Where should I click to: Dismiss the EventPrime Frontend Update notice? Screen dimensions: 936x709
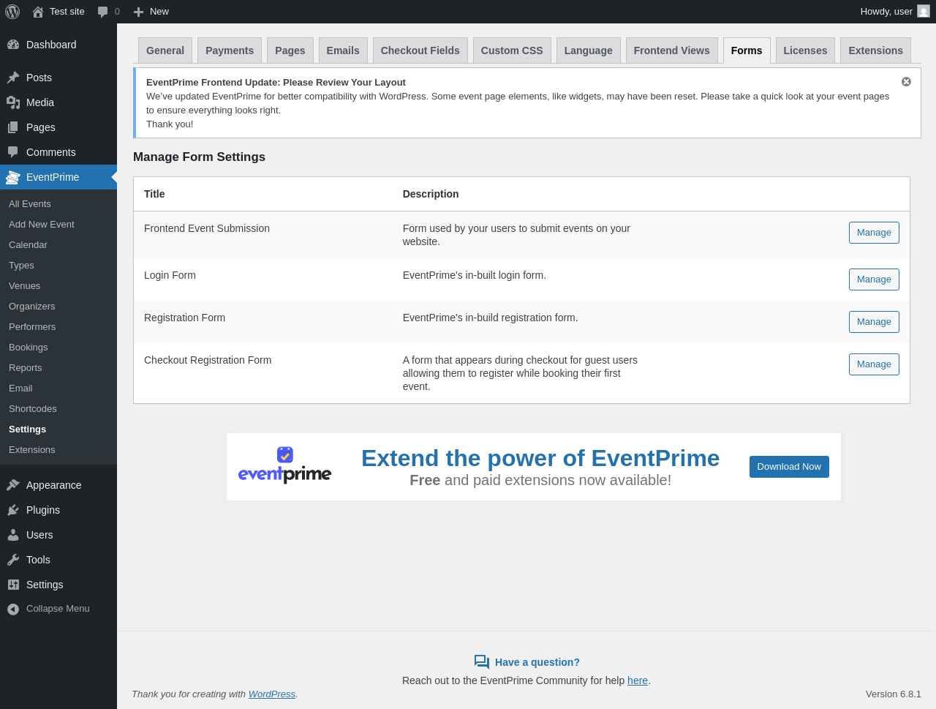click(x=906, y=82)
